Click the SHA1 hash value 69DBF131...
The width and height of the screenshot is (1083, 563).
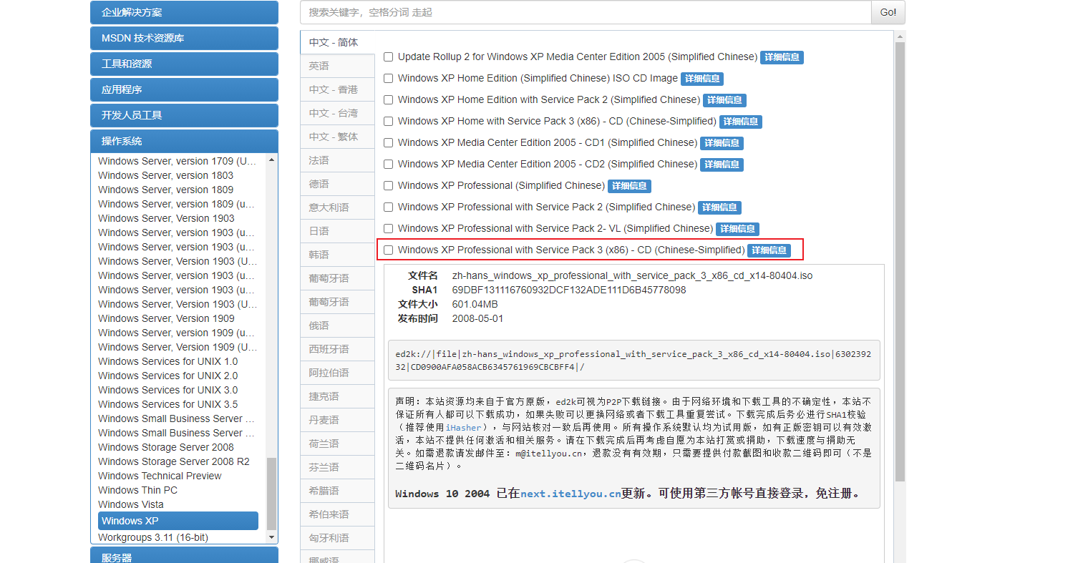[569, 290]
